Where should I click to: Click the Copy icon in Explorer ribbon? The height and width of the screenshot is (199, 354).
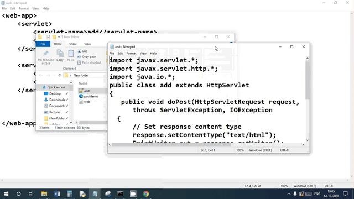coord(60,55)
